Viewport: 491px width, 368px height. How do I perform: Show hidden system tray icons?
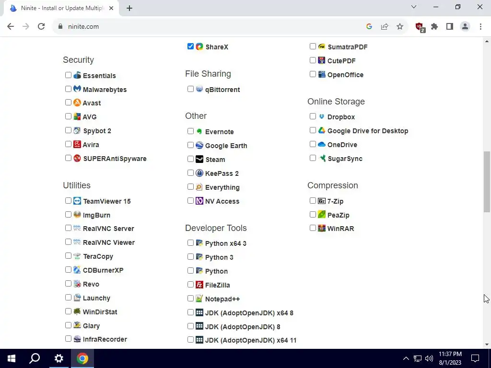(406, 358)
